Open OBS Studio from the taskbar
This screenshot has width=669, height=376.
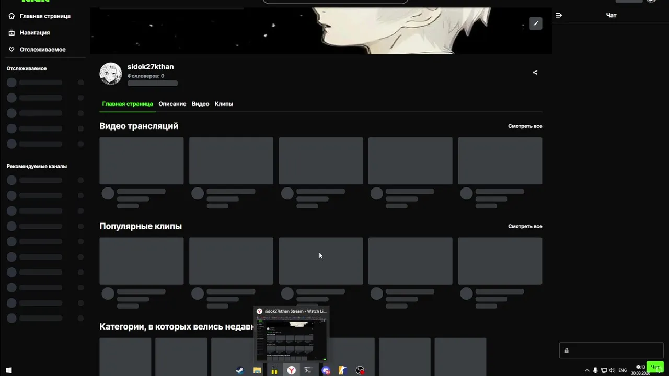tap(360, 370)
